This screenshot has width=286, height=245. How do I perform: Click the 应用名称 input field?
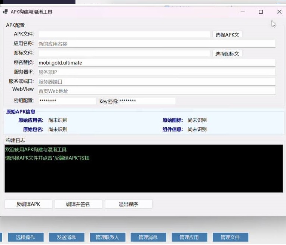pyautogui.click(x=156, y=44)
